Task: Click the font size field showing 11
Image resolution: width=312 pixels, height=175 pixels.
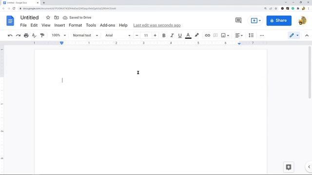Action: (x=146, y=35)
